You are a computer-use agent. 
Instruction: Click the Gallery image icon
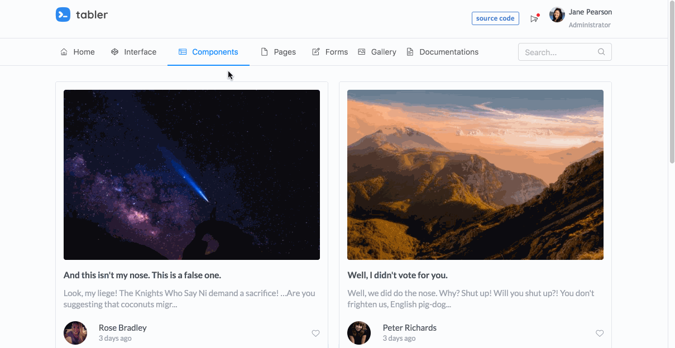(362, 52)
